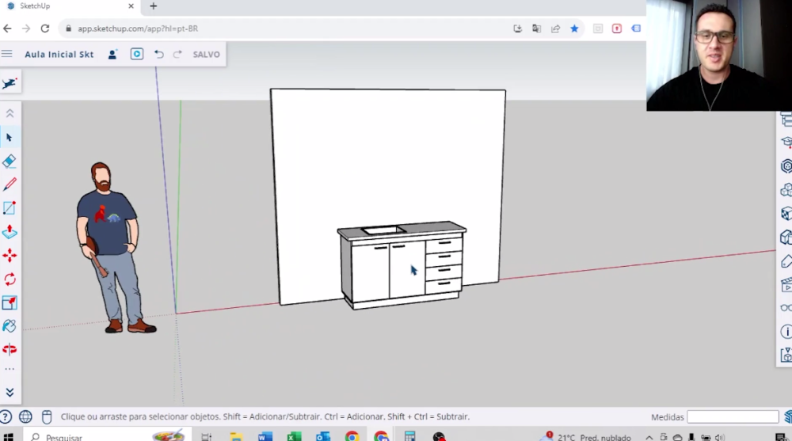792x441 pixels.
Task: Open the add collaborator user icon
Action: 112,54
